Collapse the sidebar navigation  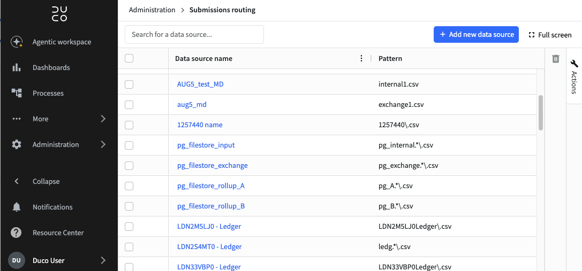click(x=46, y=181)
